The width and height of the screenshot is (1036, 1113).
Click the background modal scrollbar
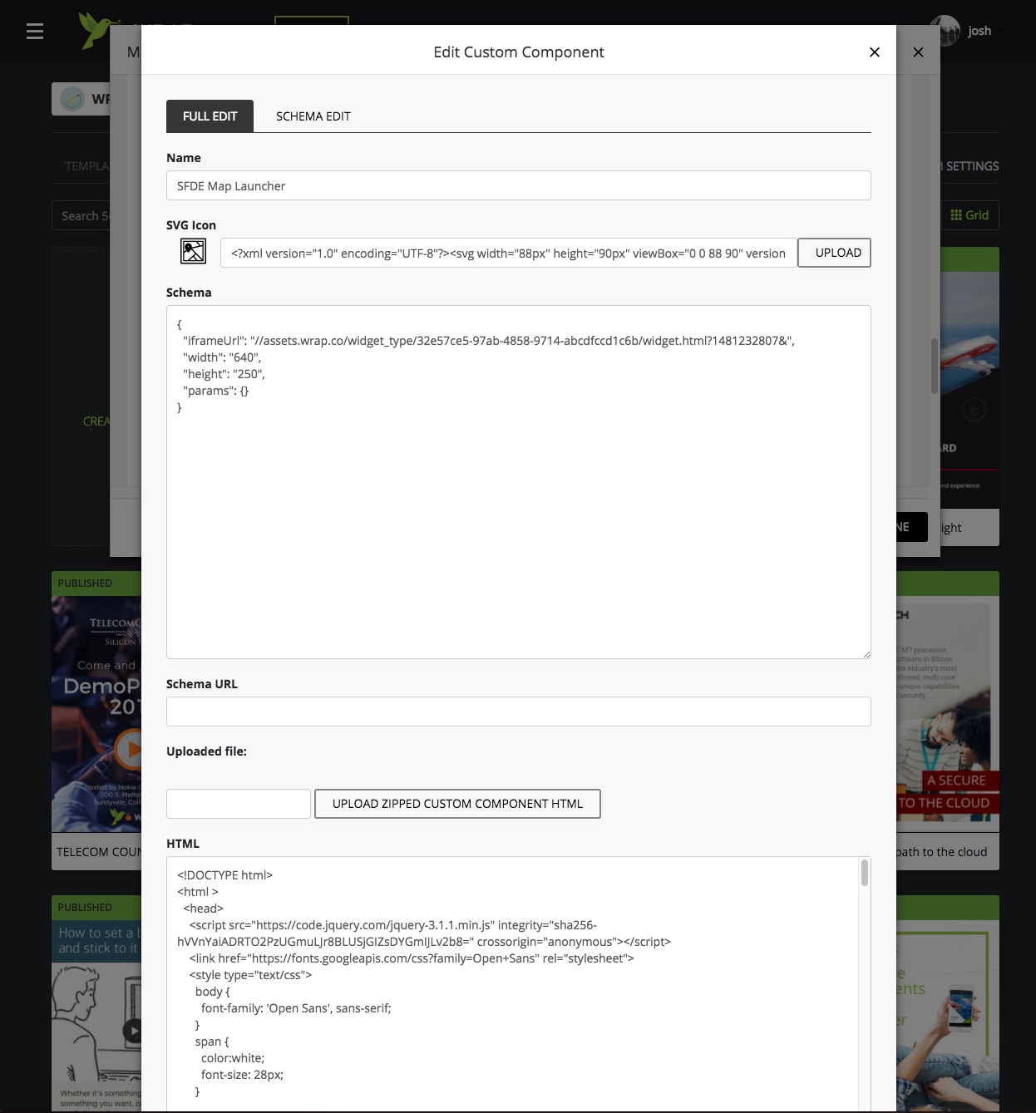(934, 366)
